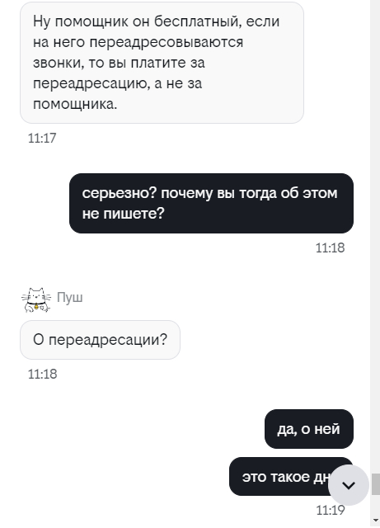Open the sender name Пуш
Image resolution: width=380 pixels, height=528 pixels.
tap(70, 297)
